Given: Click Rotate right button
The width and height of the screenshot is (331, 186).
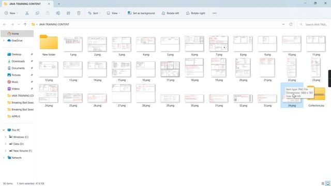Looking at the screenshot, I should [x=195, y=13].
